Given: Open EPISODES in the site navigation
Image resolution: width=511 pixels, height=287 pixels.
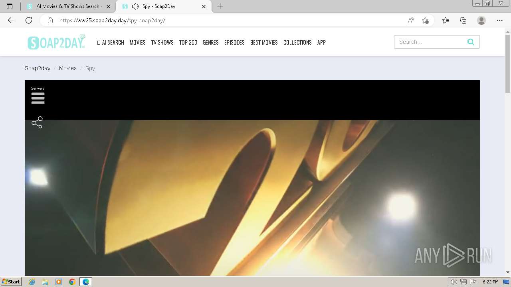Looking at the screenshot, I should [x=234, y=42].
